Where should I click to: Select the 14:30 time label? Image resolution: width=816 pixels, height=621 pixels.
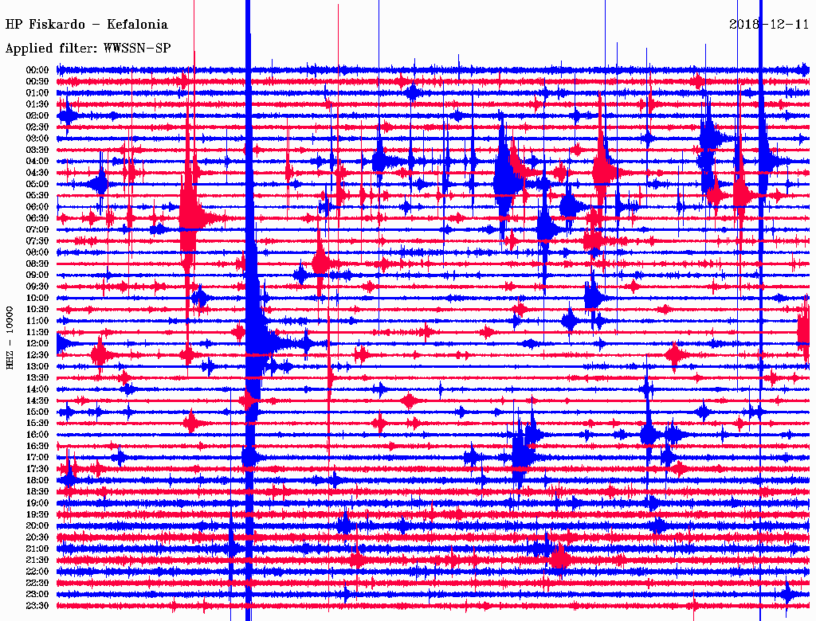37,400
